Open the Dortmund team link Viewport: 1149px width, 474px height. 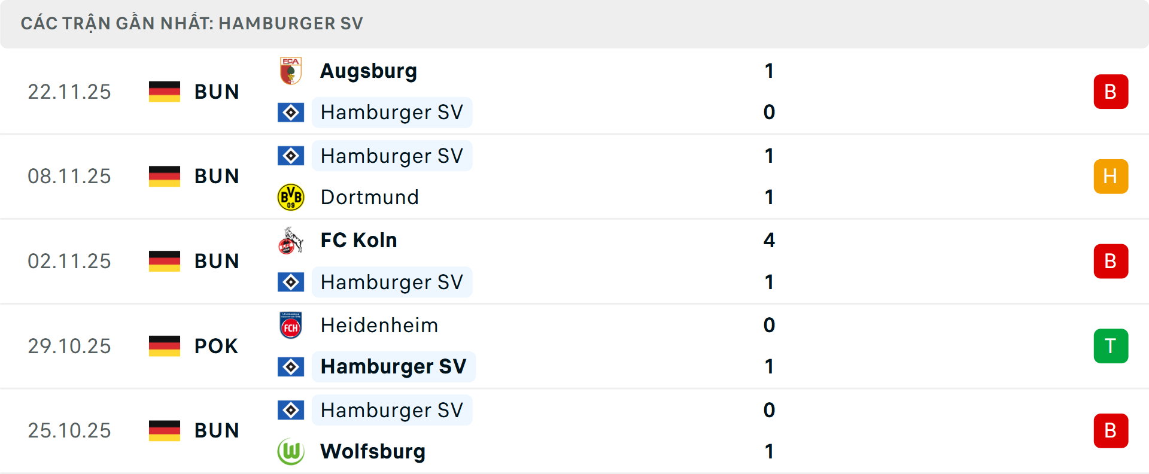[x=370, y=197]
